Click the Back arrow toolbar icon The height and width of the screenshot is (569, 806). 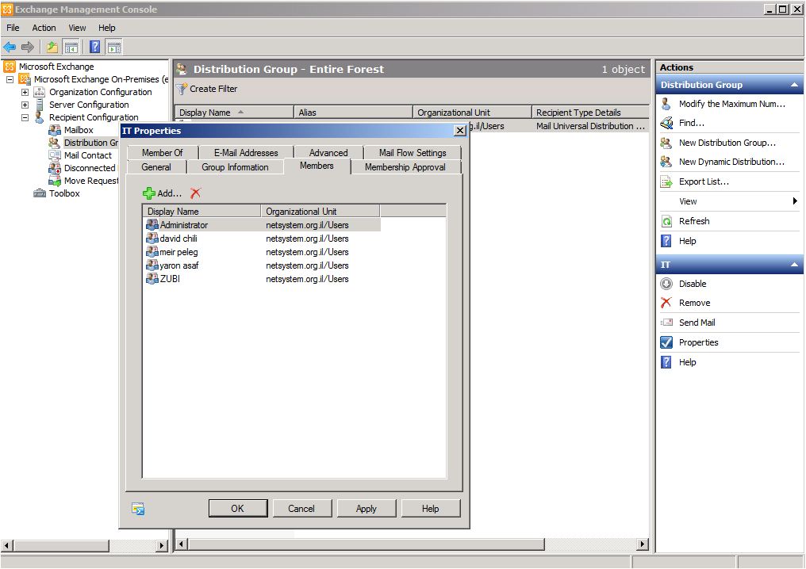[10, 48]
